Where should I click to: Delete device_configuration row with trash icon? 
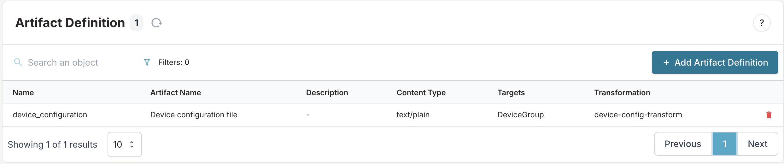[x=769, y=115]
